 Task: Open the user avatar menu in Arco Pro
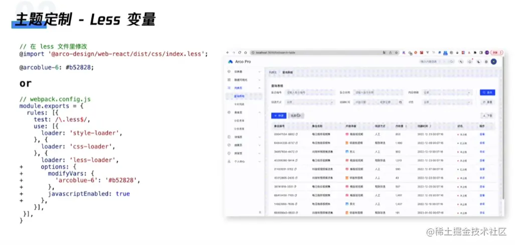pos(493,62)
